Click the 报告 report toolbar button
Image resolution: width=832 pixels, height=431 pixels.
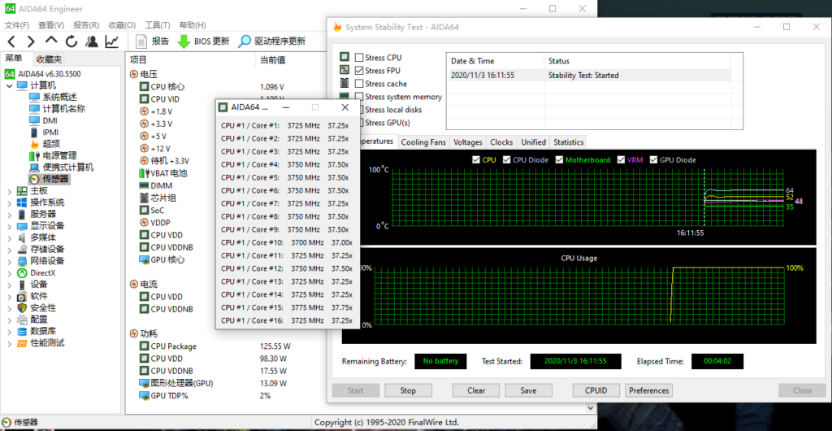(x=152, y=41)
